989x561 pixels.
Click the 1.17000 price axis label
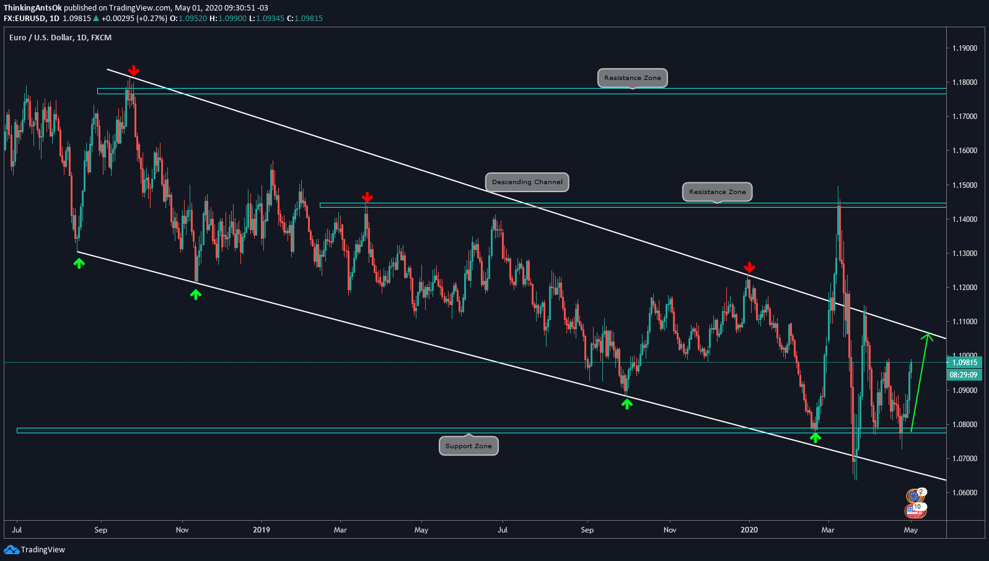965,117
